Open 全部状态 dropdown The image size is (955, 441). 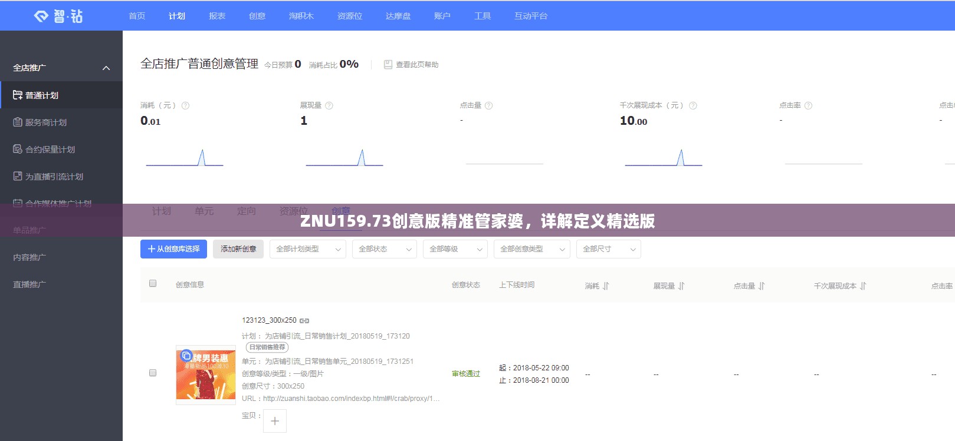click(385, 249)
